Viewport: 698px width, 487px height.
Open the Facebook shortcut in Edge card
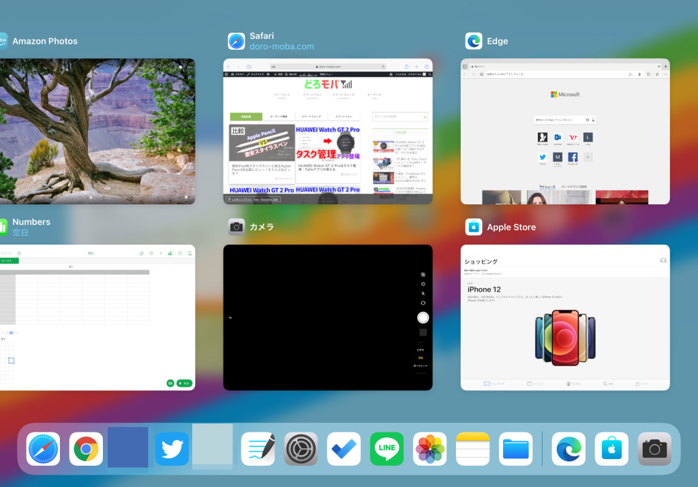click(573, 157)
